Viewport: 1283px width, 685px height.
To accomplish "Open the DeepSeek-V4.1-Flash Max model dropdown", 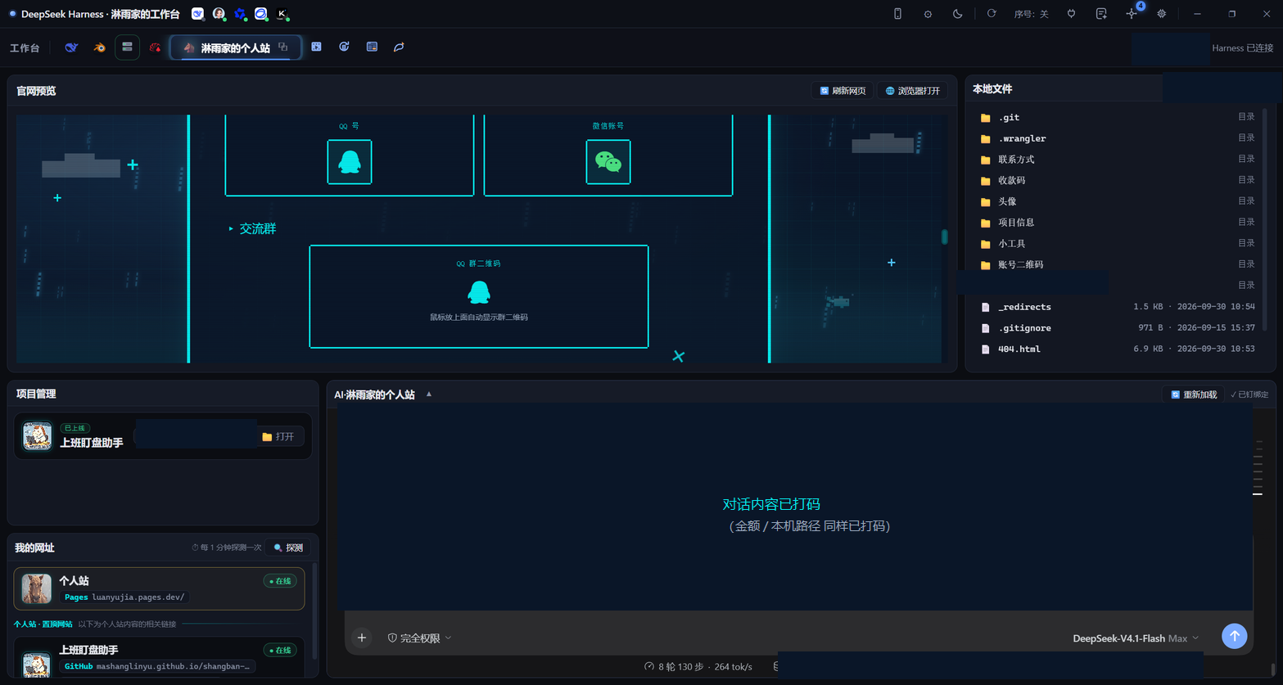I will tap(1136, 638).
